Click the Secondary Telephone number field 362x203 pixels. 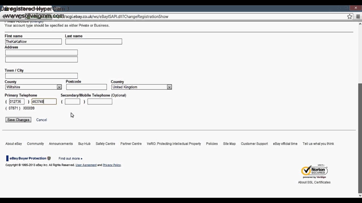coord(100,101)
